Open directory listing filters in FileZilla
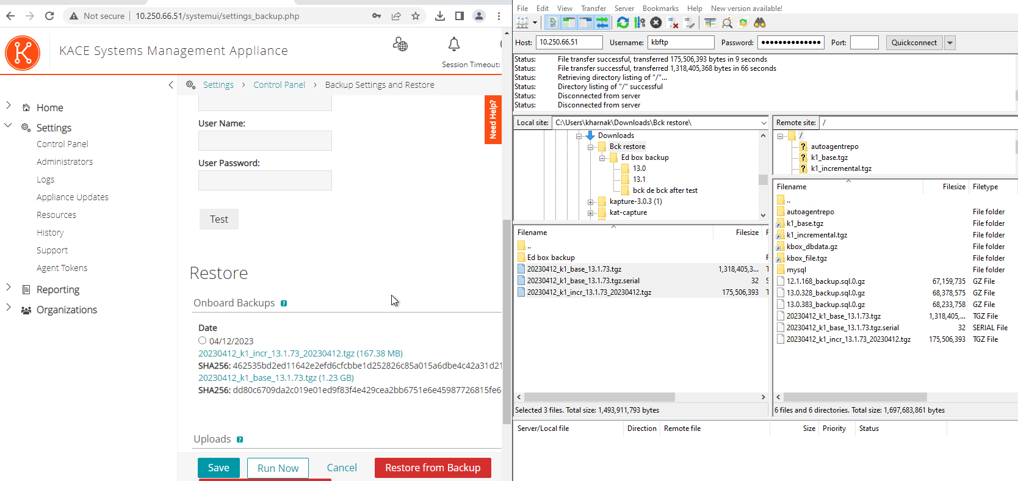The image size is (1018, 481). [x=710, y=23]
